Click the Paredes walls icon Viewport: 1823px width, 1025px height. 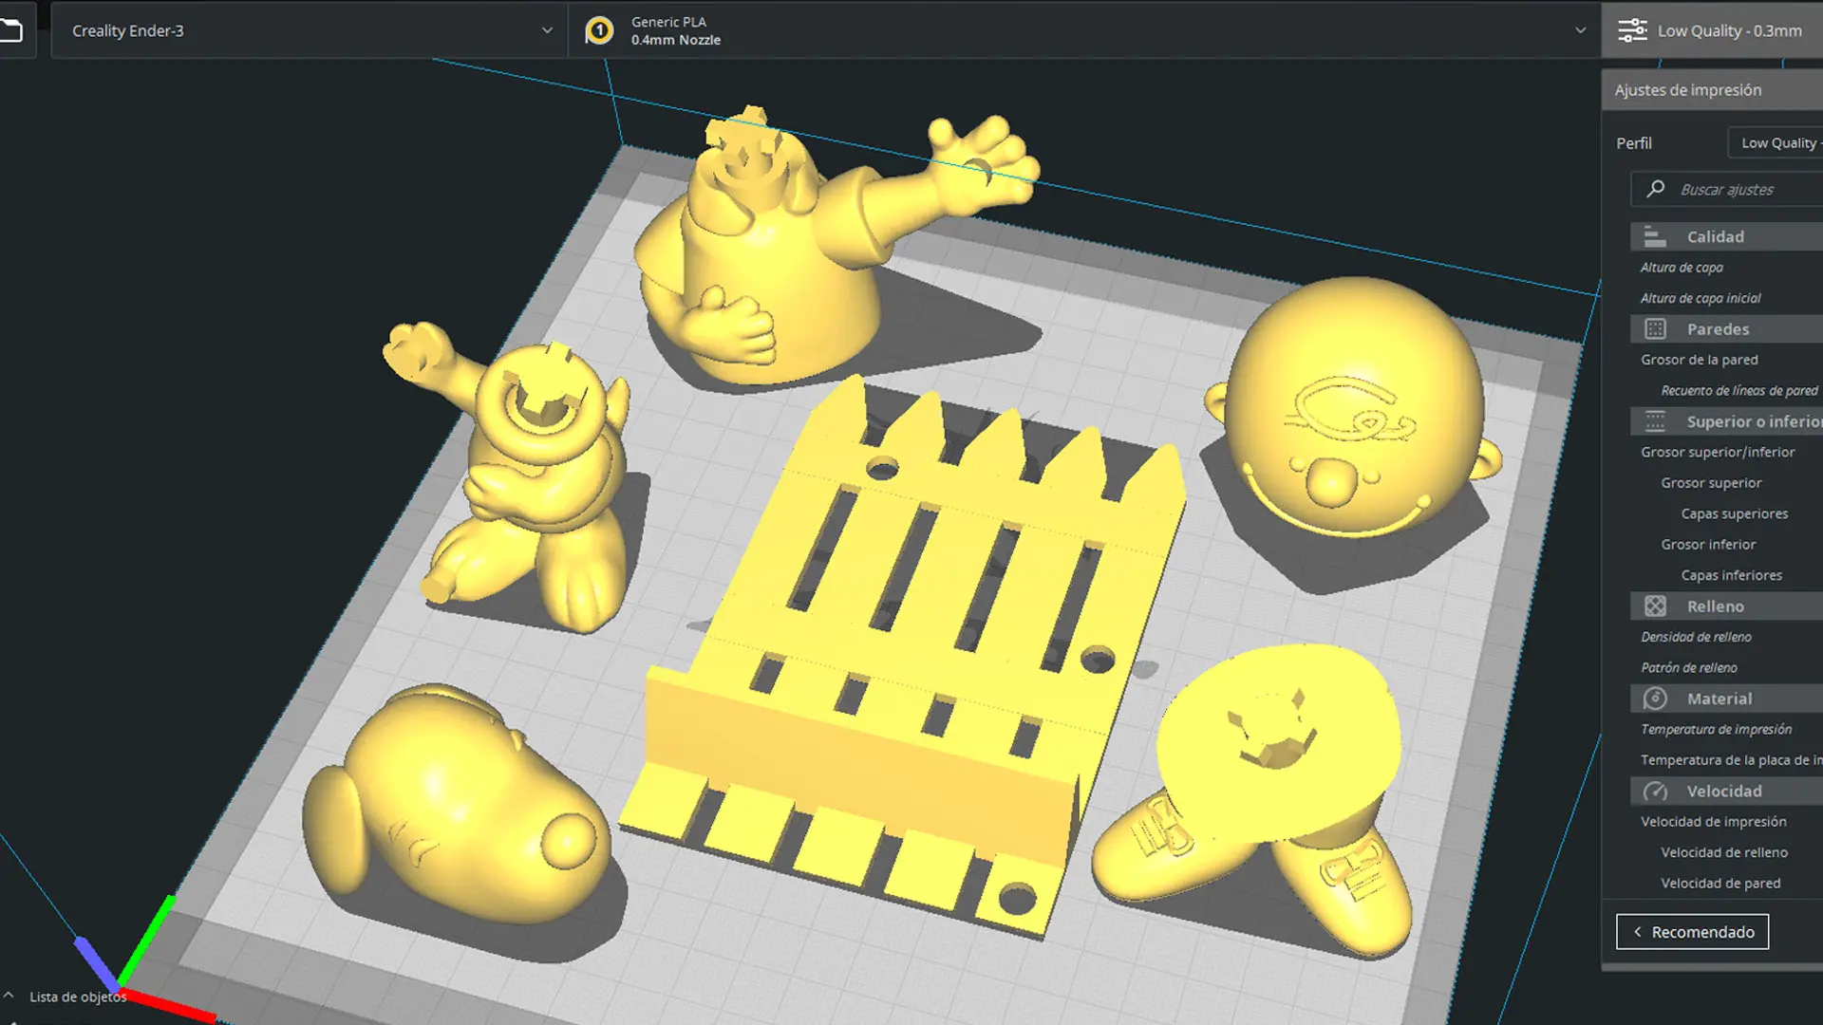1655,329
